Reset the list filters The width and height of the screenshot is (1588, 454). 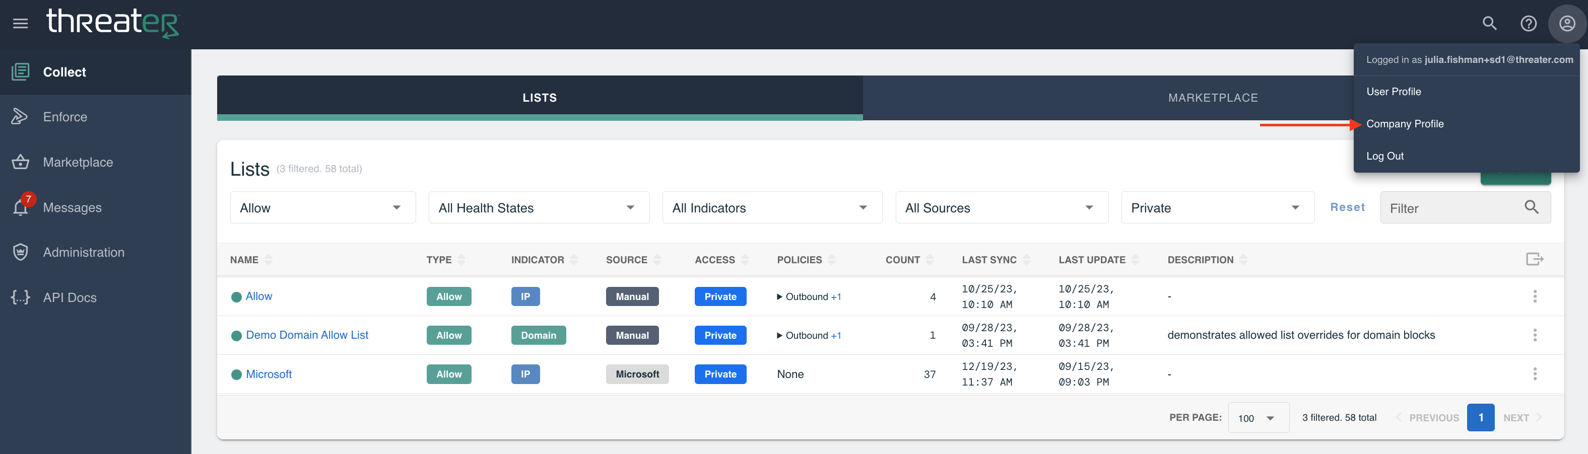coord(1347,207)
